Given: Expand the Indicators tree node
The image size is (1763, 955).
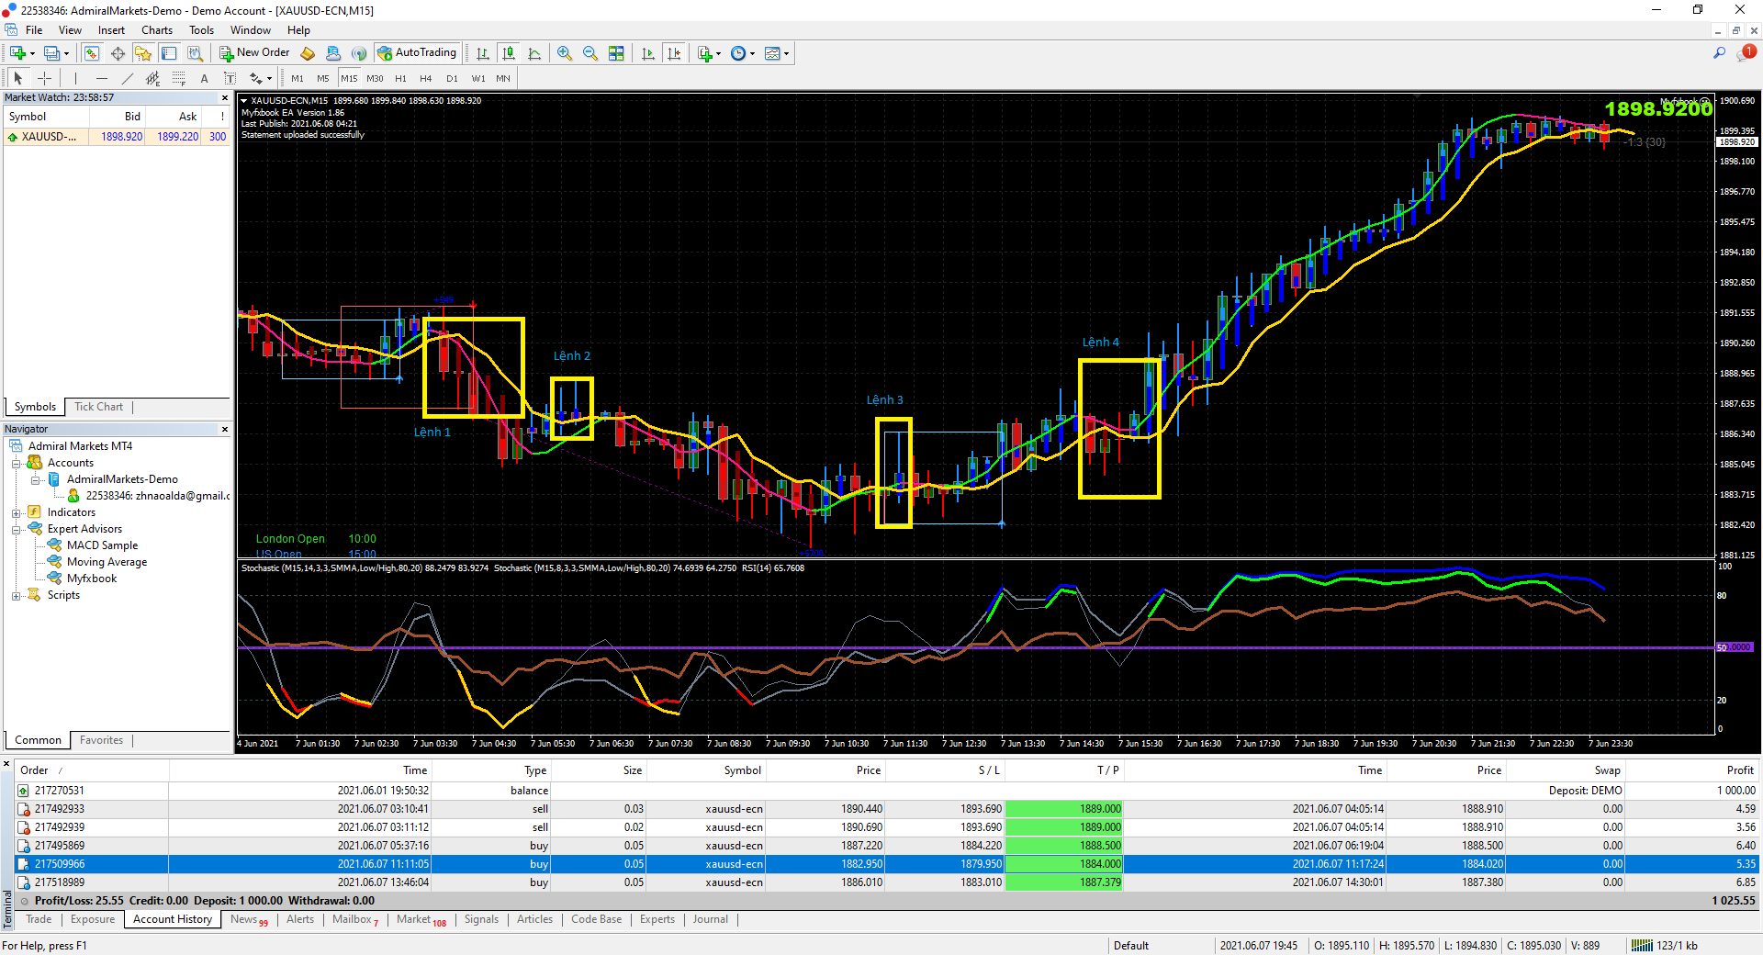Looking at the screenshot, I should (16, 512).
